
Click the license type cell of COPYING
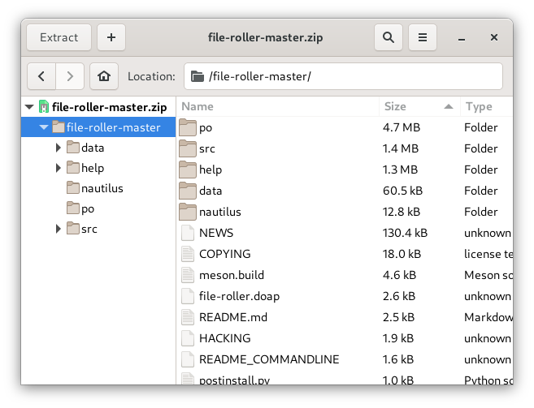[x=488, y=254]
